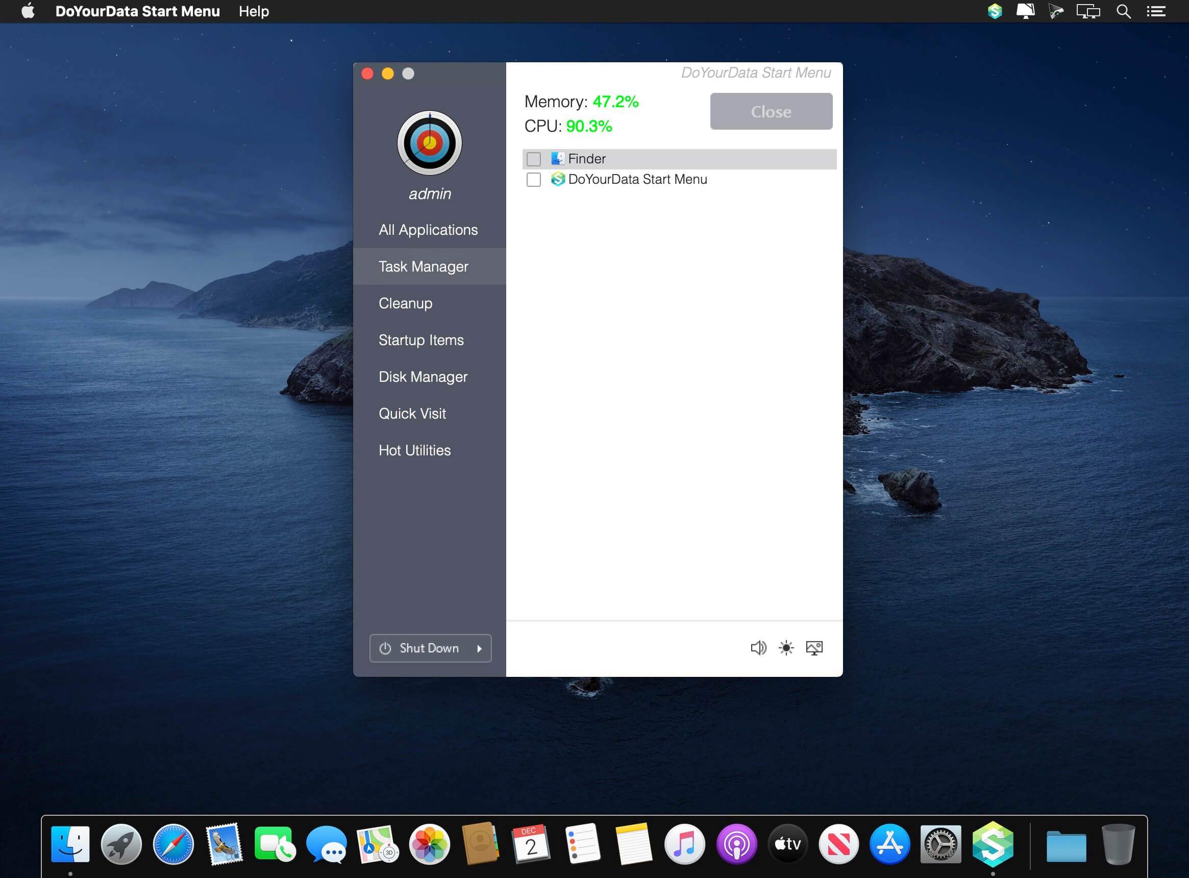
Task: Open System Preferences in dock
Action: pyautogui.click(x=940, y=844)
